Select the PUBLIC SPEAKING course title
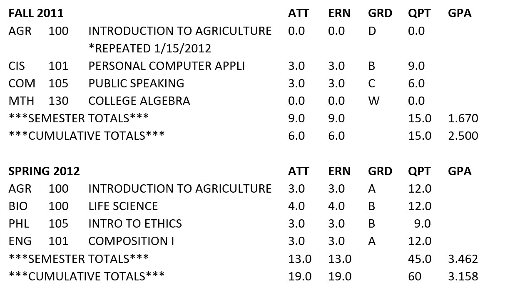520x290 pixels. pos(136,83)
